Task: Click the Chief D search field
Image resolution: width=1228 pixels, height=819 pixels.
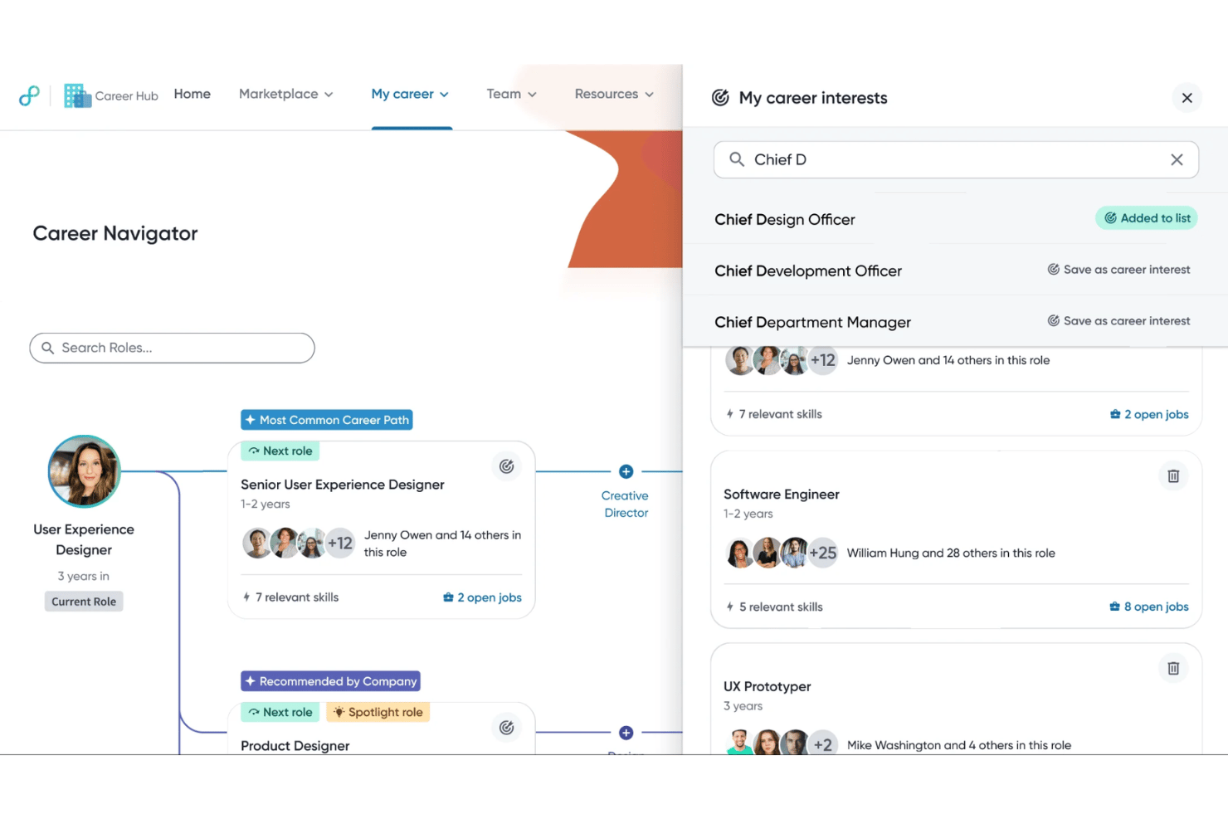Action: [x=956, y=159]
